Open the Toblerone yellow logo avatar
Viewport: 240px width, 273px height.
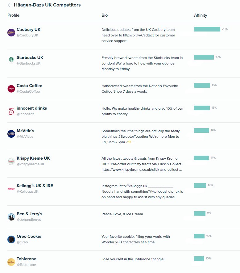click(x=11, y=262)
